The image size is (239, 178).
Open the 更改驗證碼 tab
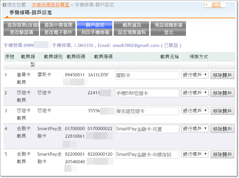coord(21,32)
